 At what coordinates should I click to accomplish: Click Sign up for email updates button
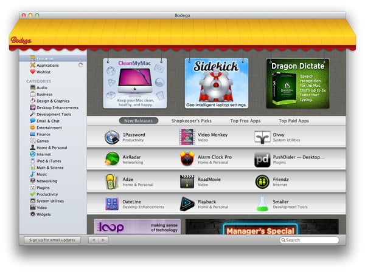[53, 240]
